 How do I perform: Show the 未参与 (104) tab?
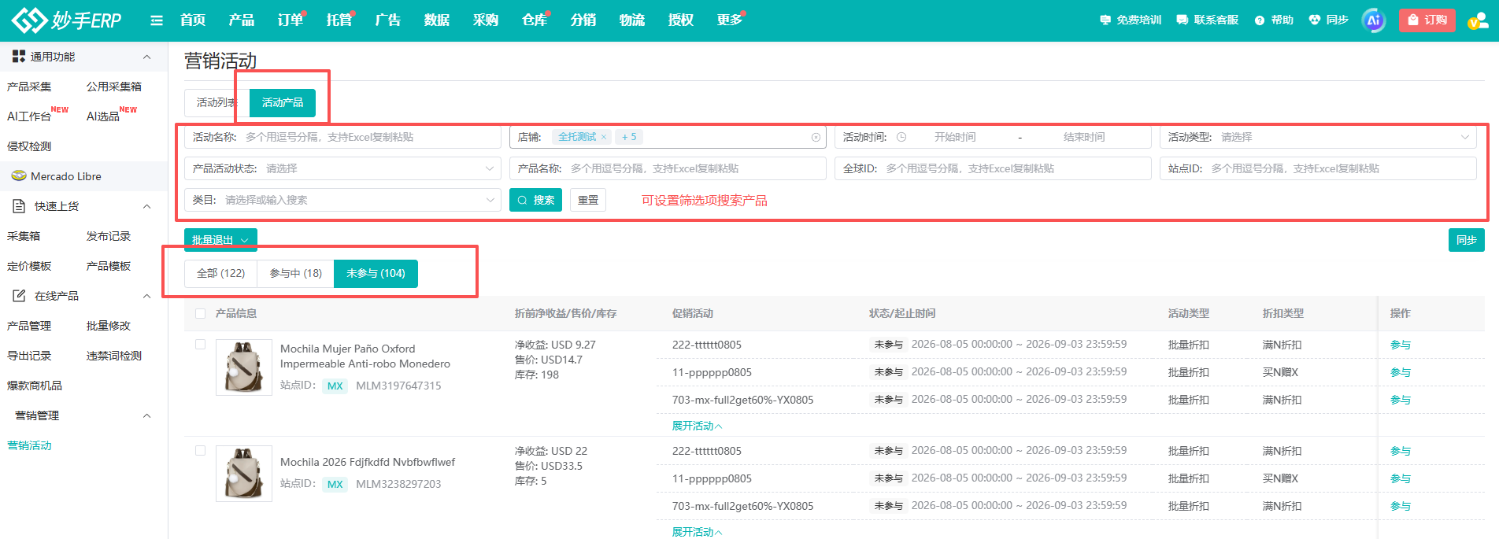376,273
